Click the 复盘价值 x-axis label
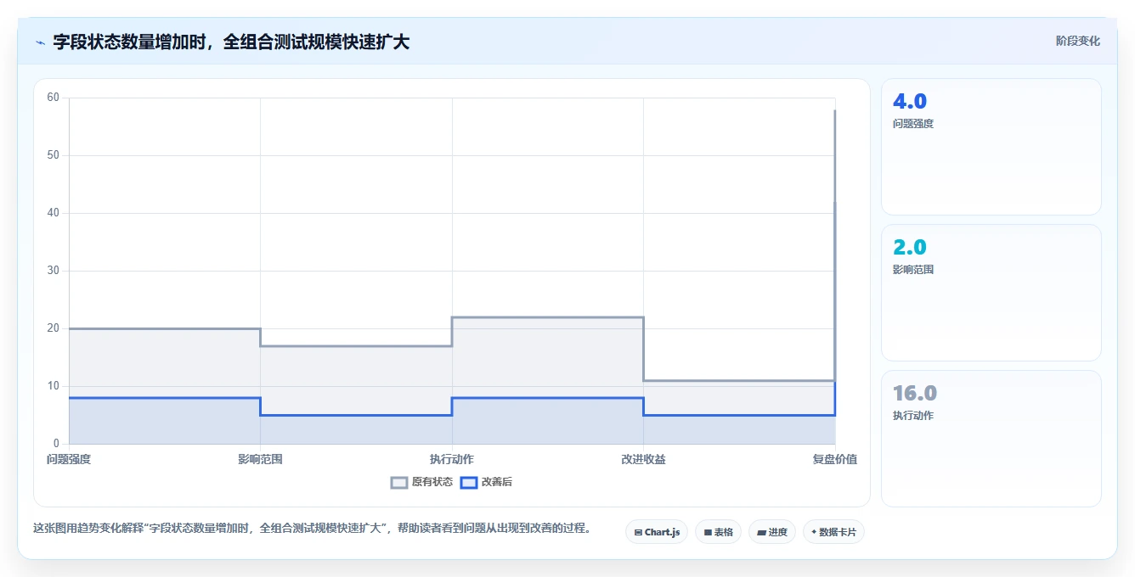This screenshot has width=1135, height=577. click(x=835, y=459)
